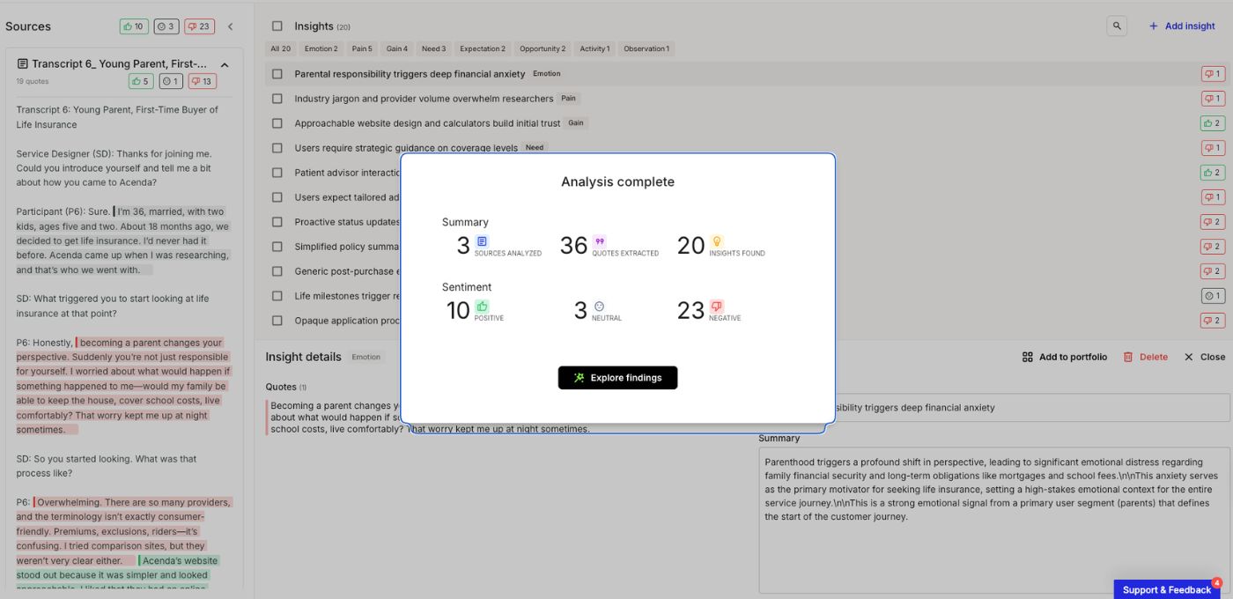Click the Emotion tag beside Insight details
The height and width of the screenshot is (599, 1233).
coord(366,357)
